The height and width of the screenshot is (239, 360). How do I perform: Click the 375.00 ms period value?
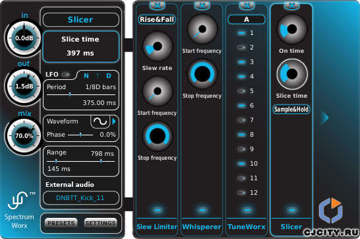(99, 103)
